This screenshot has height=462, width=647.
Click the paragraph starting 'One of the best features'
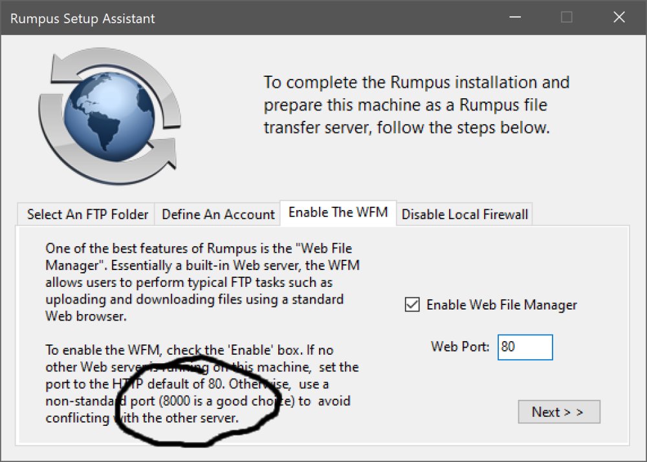point(202,282)
